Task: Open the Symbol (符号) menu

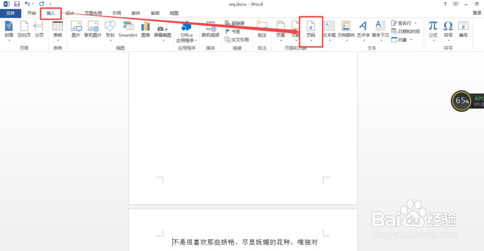Action: pyautogui.click(x=448, y=31)
